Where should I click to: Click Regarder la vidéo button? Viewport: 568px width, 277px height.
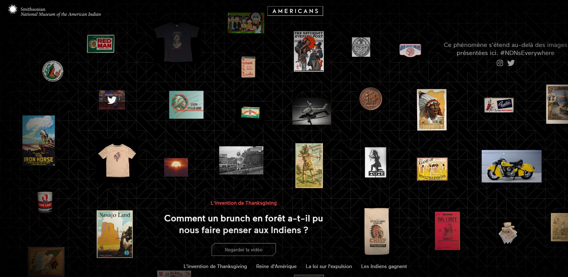[244, 250]
